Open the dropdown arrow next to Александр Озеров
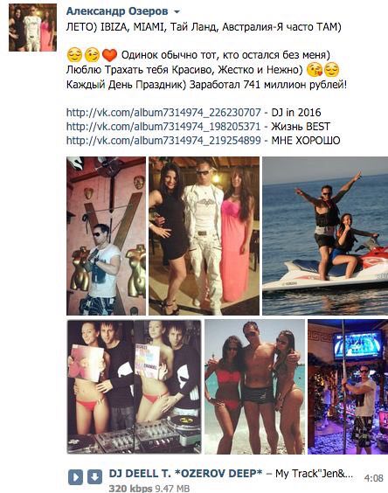 [177, 12]
